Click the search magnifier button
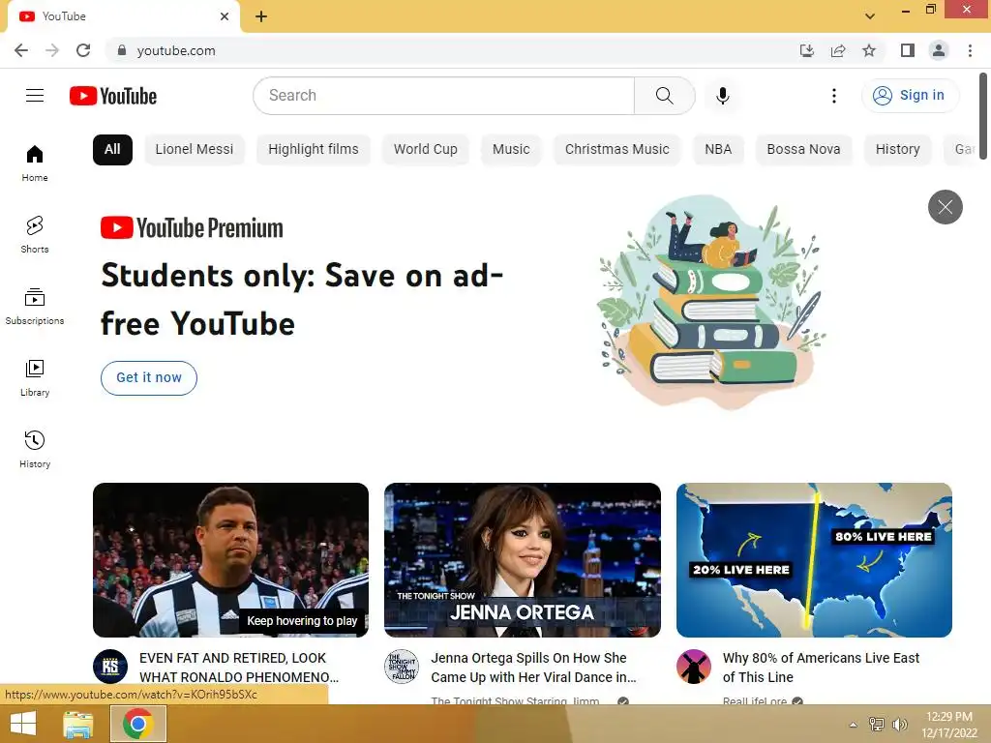Screen dimensions: 991x743 (x=664, y=96)
